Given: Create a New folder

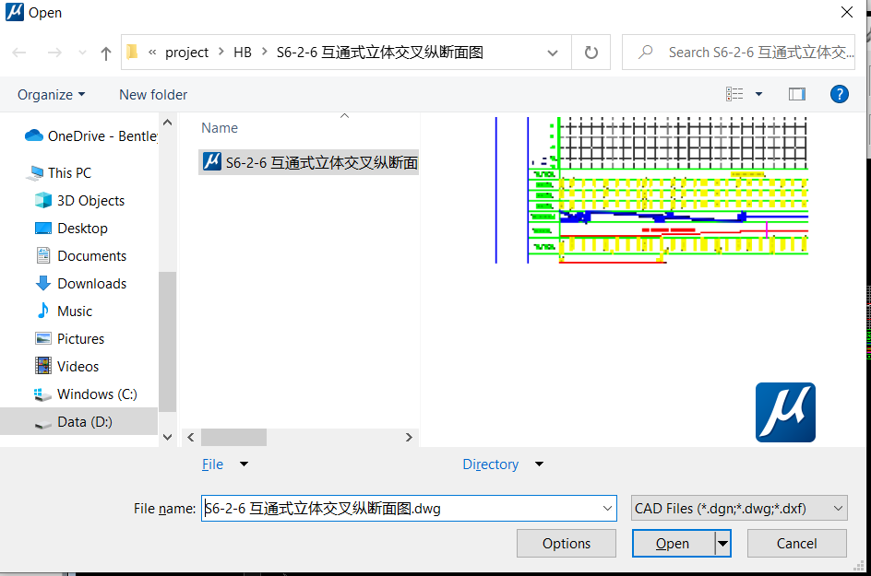Looking at the screenshot, I should (153, 94).
